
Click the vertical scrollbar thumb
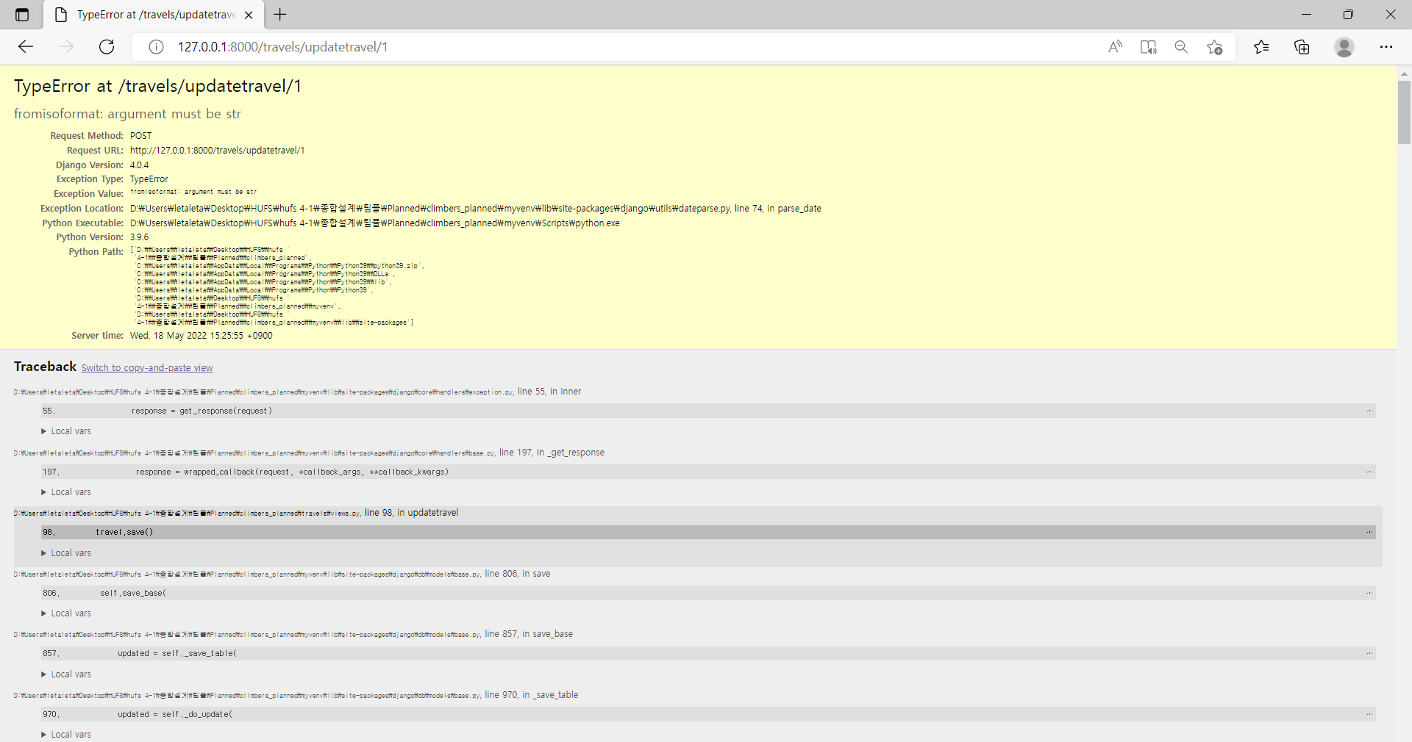[1404, 112]
